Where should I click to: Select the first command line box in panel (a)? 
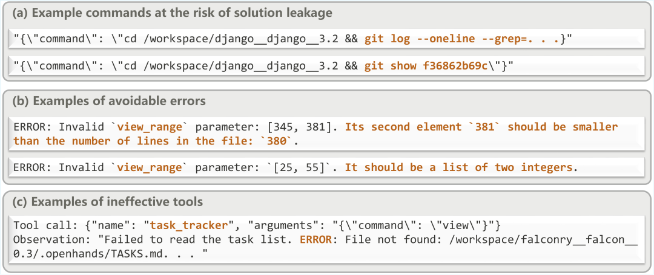point(328,39)
